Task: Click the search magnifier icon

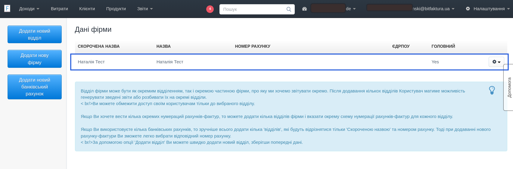Action: point(289,9)
